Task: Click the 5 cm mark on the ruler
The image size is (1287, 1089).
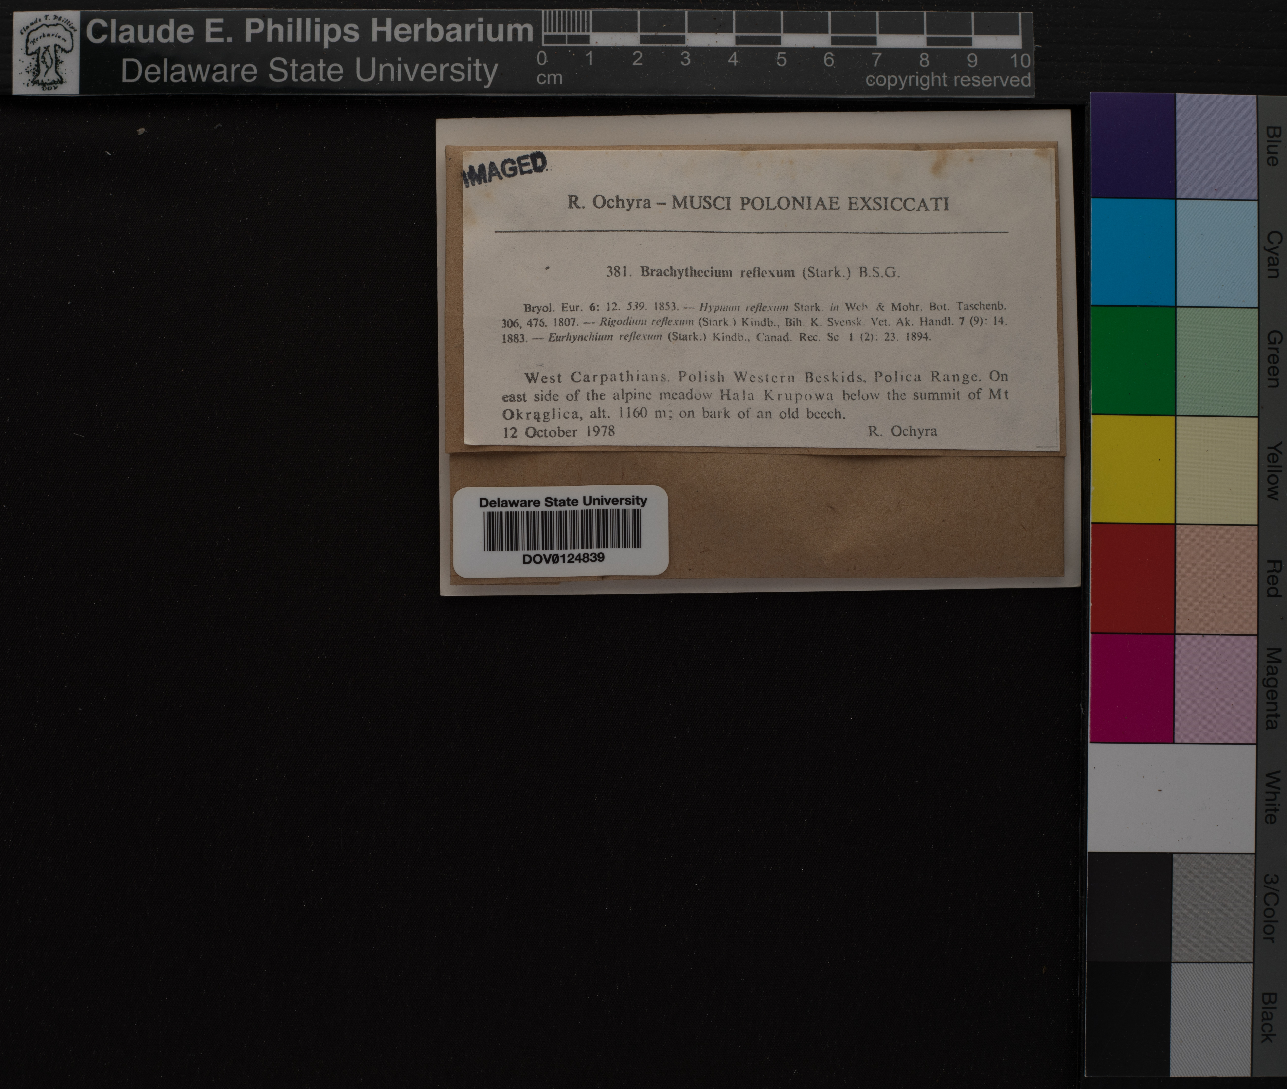Action: coord(781,60)
